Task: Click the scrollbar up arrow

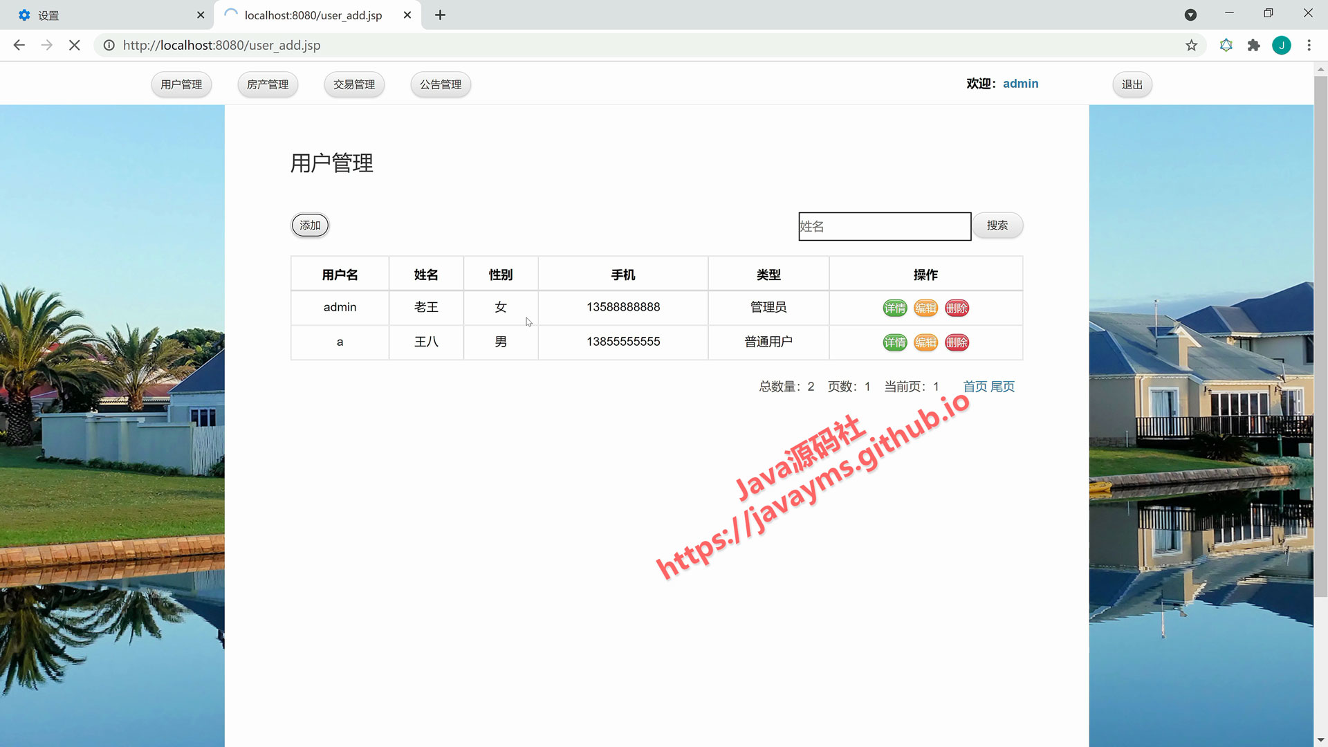Action: coord(1320,69)
